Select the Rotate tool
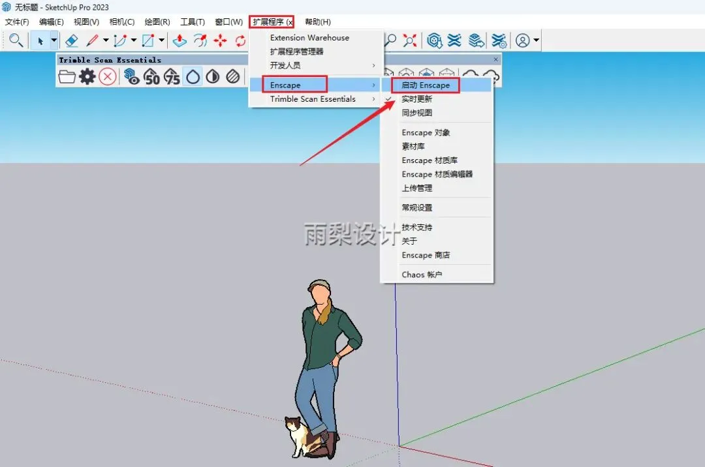705x467 pixels. (240, 40)
